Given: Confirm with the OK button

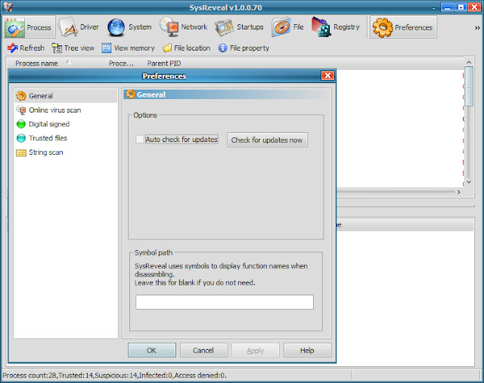Looking at the screenshot, I should click(152, 351).
